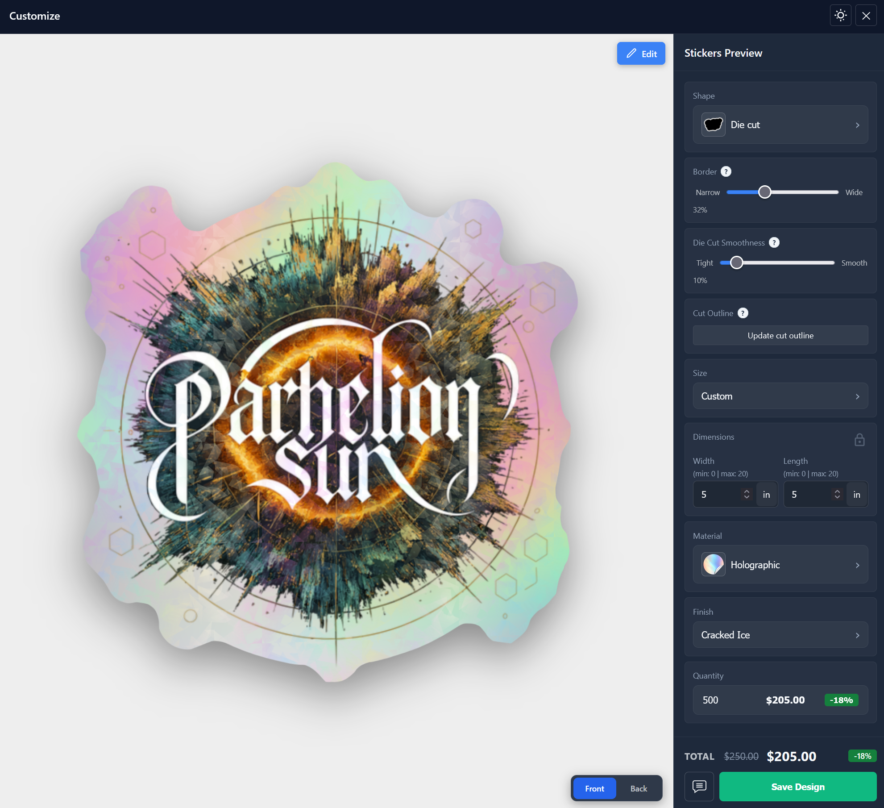Close the Customize dialog
Viewport: 884px width, 808px height.
pos(866,16)
